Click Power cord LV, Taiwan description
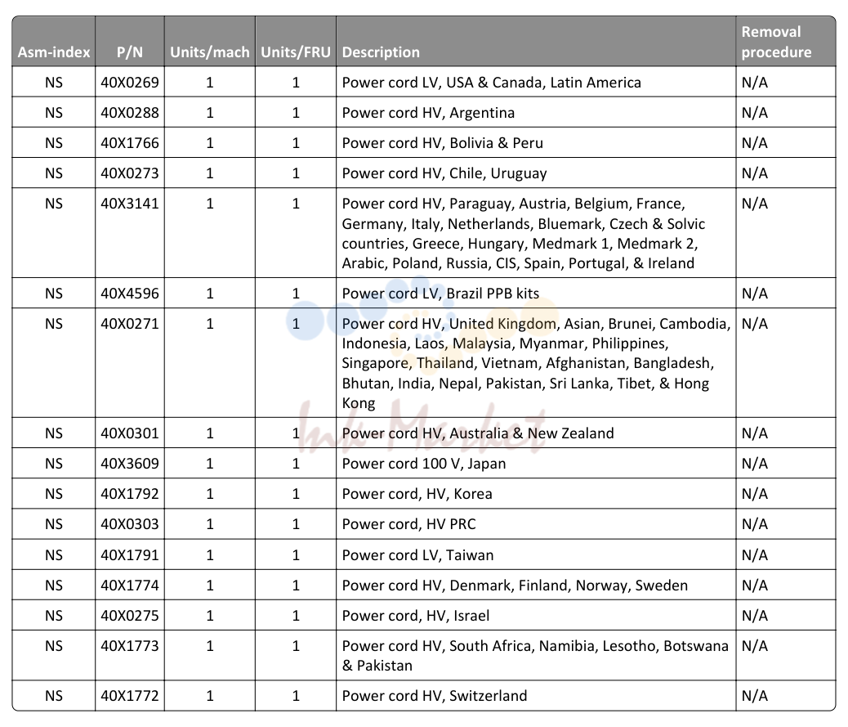Viewport: 848px width, 727px height. click(x=417, y=554)
